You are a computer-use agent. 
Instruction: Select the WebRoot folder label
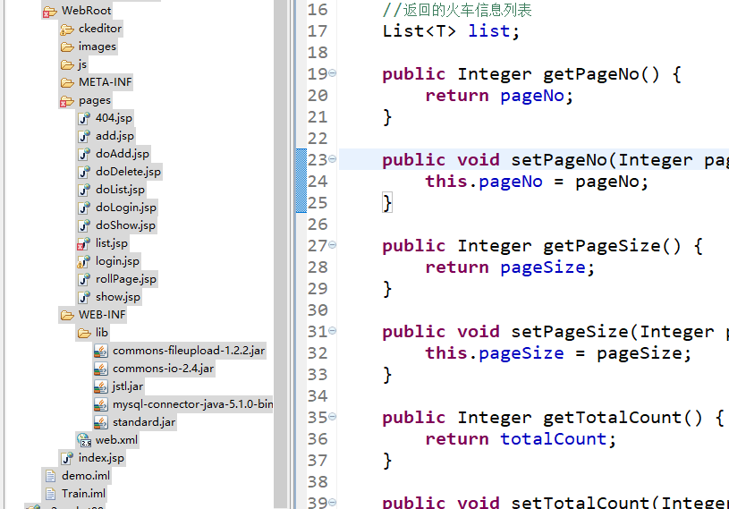pyautogui.click(x=87, y=11)
